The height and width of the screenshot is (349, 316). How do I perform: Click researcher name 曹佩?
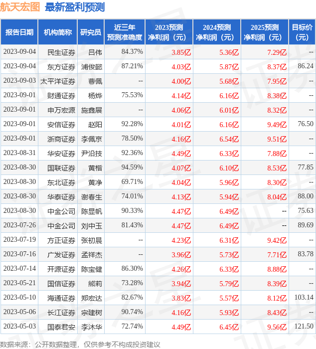tap(95, 81)
